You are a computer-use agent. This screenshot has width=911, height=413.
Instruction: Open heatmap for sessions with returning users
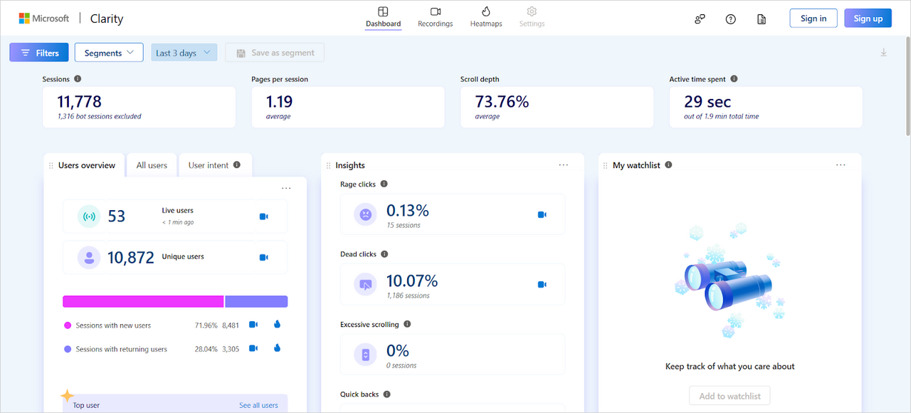point(277,349)
